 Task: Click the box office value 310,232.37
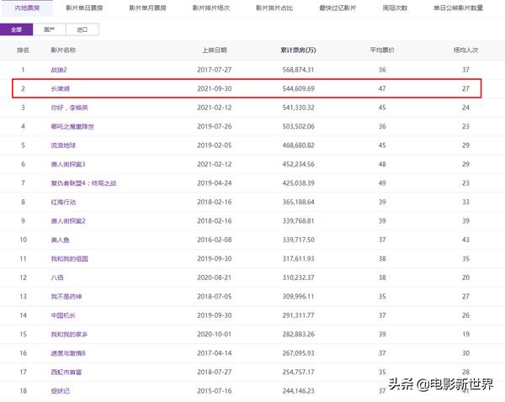tap(298, 278)
